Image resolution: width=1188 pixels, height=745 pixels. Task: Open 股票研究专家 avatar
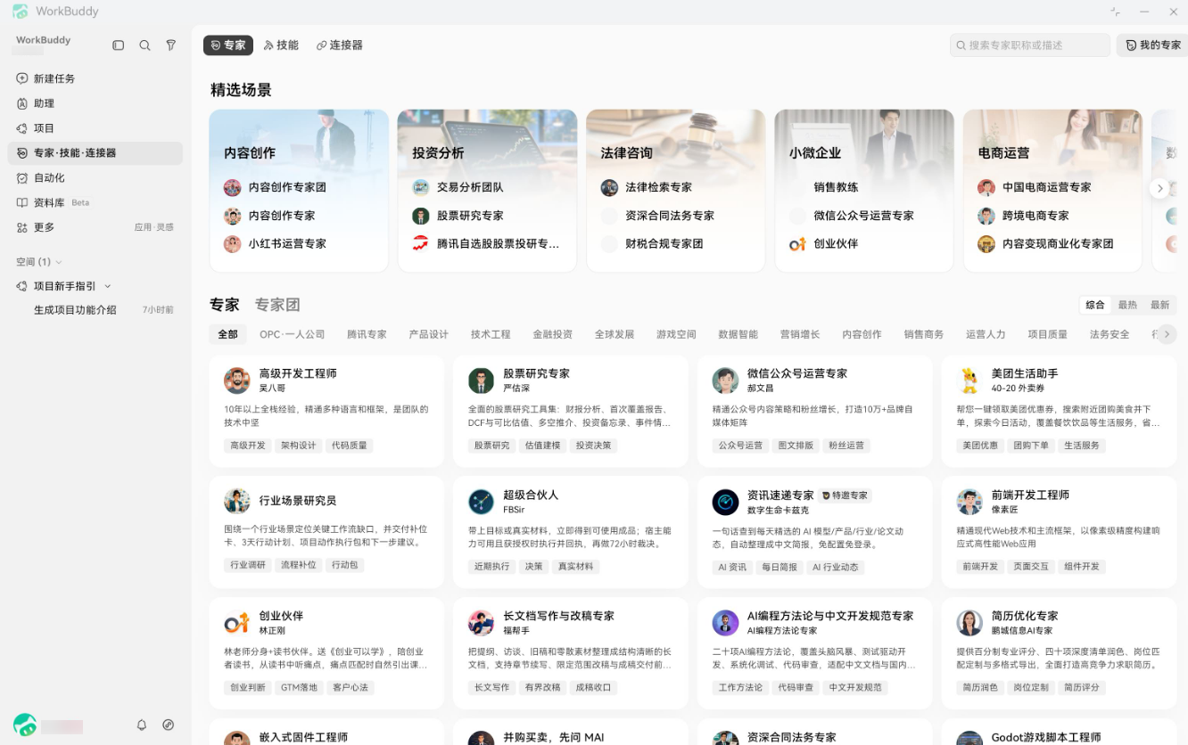481,381
